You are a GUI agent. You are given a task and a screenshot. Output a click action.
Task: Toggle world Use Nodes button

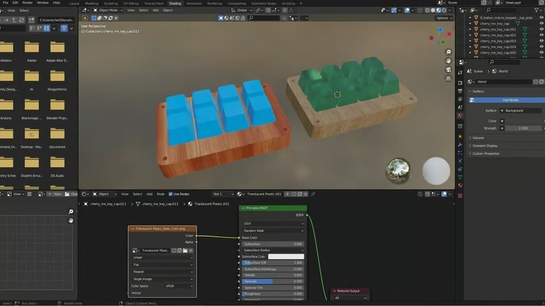tap(506, 100)
